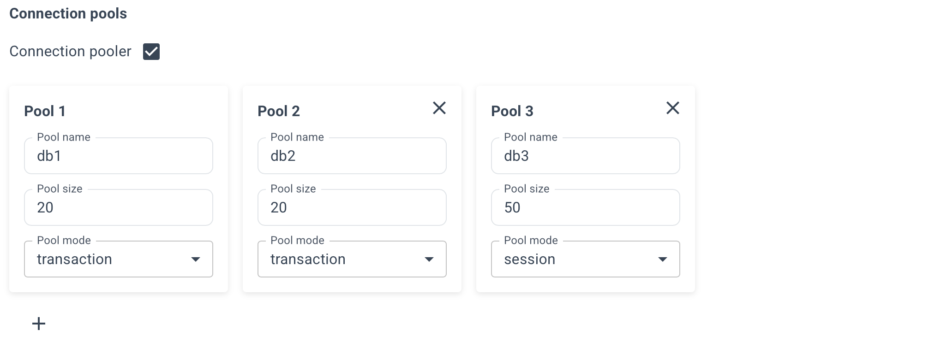Viewport: 935px width, 342px height.
Task: Remove Pool 3 using its X icon
Action: coord(672,108)
